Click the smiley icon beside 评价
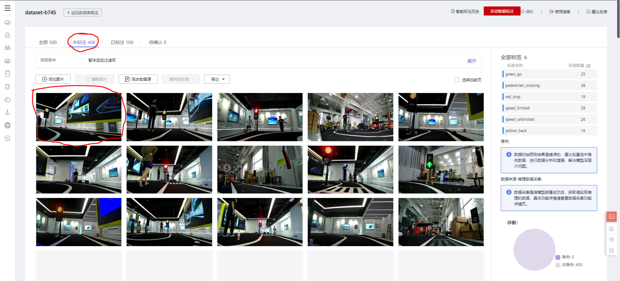The width and height of the screenshot is (620, 281). pyautogui.click(x=522, y=12)
